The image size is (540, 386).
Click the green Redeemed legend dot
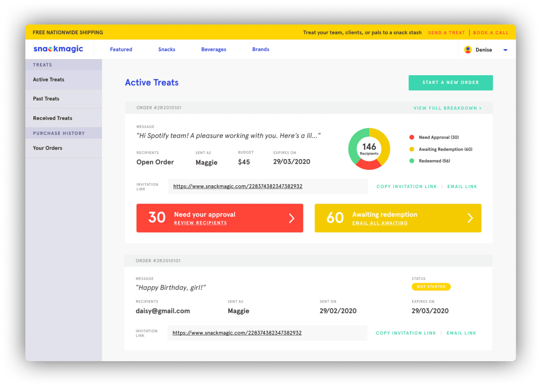click(412, 161)
